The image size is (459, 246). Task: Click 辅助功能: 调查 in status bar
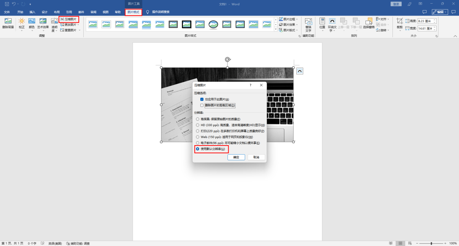point(78,243)
